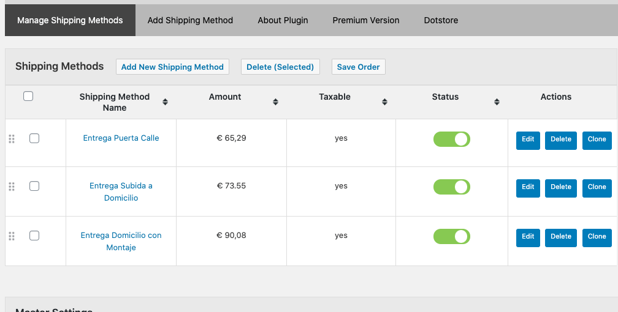Screen dimensions: 618x312
Task: Turn off the Entrega Subida a Domicilio status
Action: pyautogui.click(x=452, y=187)
